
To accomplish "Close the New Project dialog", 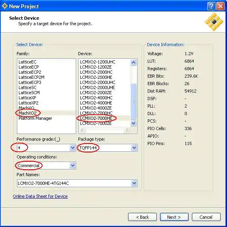I will [x=220, y=6].
